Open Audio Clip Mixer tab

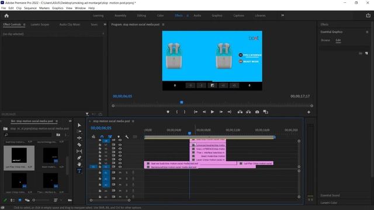[x=70, y=24]
